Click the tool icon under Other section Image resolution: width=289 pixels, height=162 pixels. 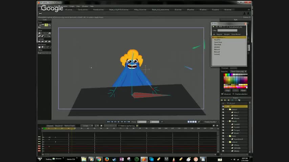pos(39,53)
